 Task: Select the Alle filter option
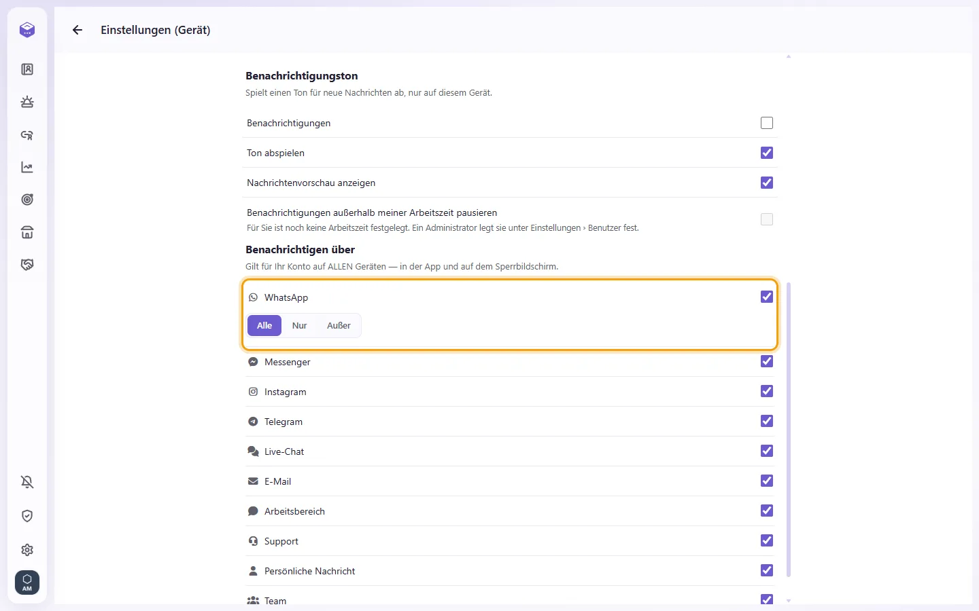(264, 326)
